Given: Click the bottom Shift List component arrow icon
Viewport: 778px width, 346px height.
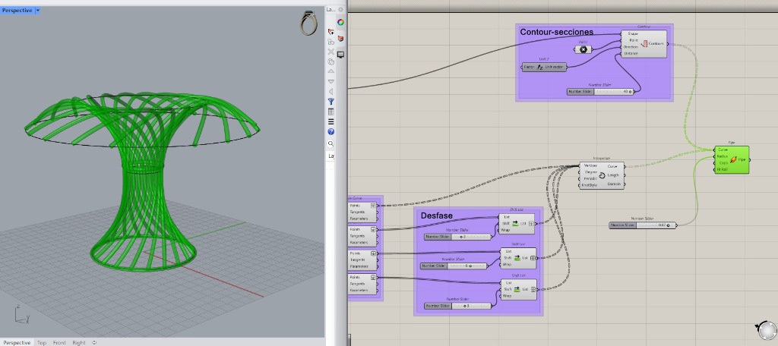Looking at the screenshot, I should [517, 289].
